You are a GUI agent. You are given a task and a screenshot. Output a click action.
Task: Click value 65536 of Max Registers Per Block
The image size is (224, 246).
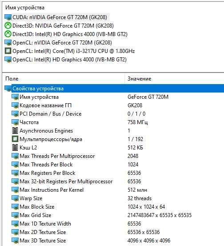coord(134,173)
